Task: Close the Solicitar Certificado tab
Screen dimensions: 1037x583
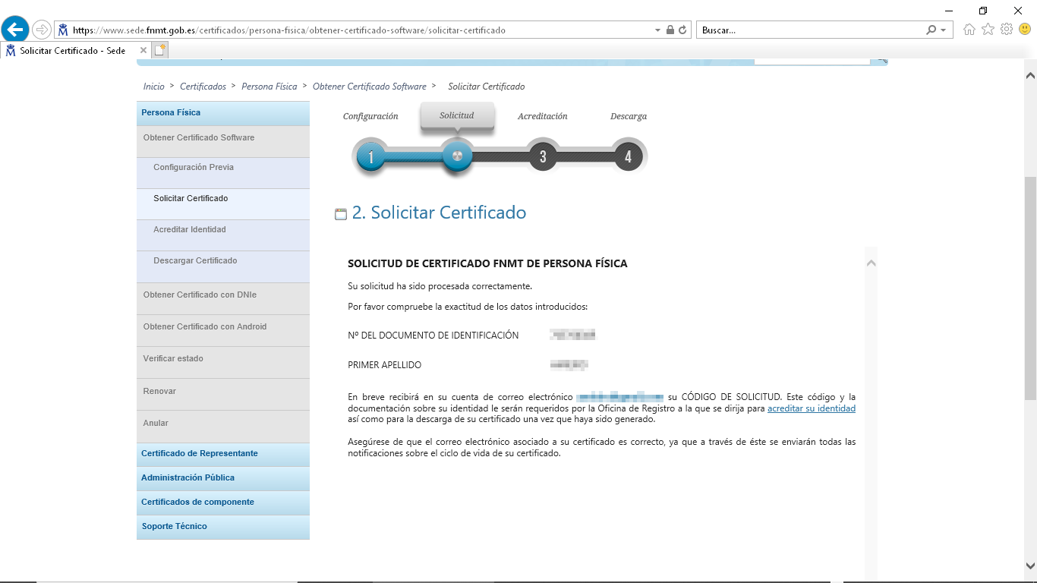Action: click(x=143, y=50)
